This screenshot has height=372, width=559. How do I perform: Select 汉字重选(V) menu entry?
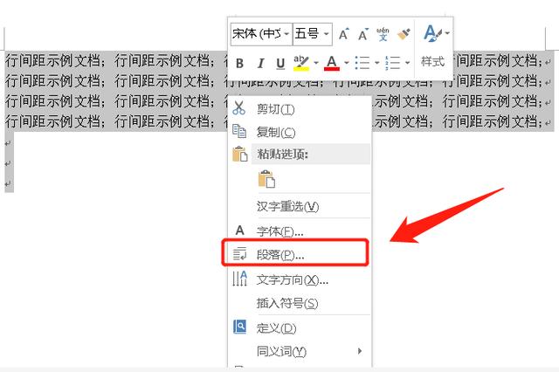[x=300, y=206]
